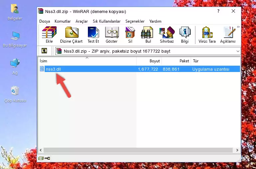Image resolution: width=256 pixels, height=169 pixels.
Task: Click the horizontal scrollbar thumb
Action: (x=138, y=150)
